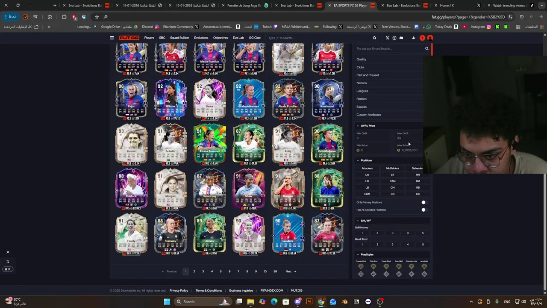Expand the Rarities filter
The height and width of the screenshot is (308, 547).
[x=389, y=99]
